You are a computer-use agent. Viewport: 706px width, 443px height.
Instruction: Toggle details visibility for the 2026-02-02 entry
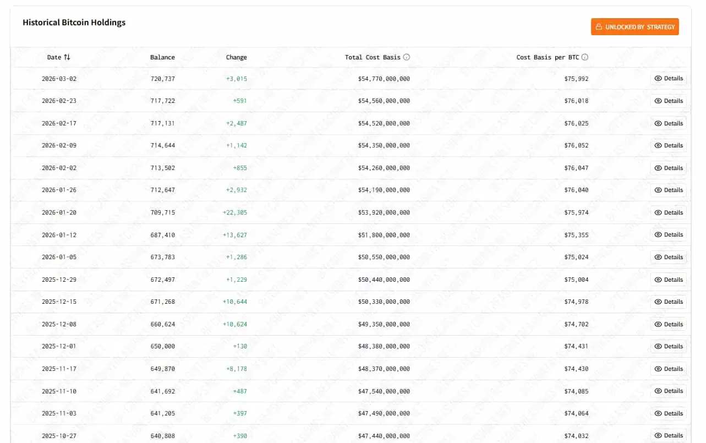coord(668,168)
